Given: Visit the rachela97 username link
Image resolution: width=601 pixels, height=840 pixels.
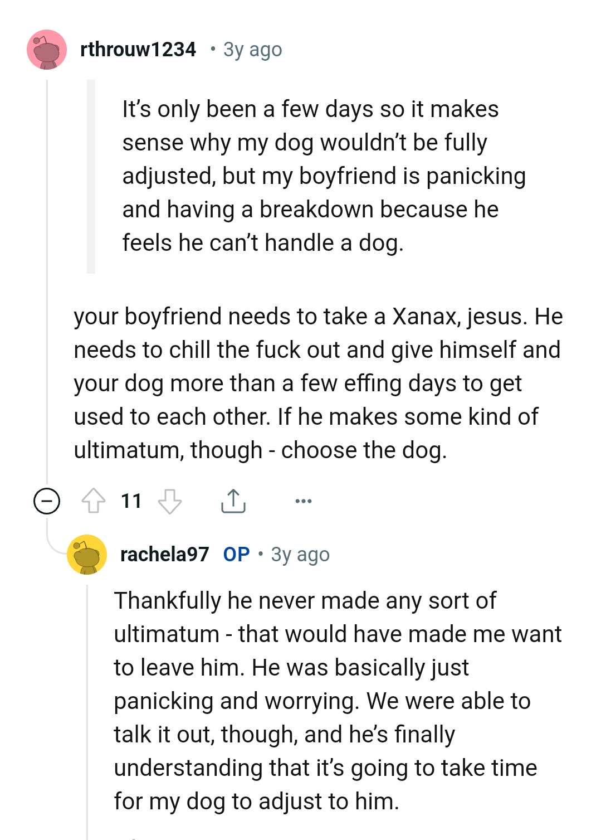Looking at the screenshot, I should [x=164, y=554].
